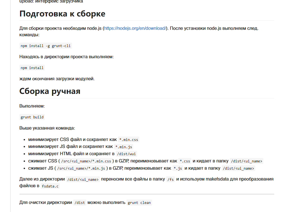Click the "/src/<ui_name>/*.min.js" path snippet
Viewport: 282px width, 212px height.
[x=83, y=168]
